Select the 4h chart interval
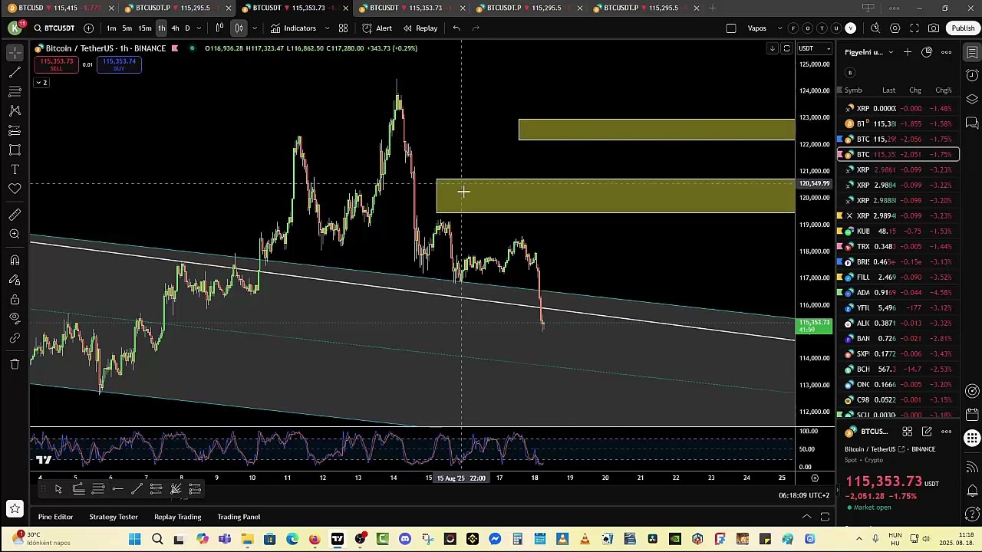This screenshot has height=552, width=982. coord(175,28)
